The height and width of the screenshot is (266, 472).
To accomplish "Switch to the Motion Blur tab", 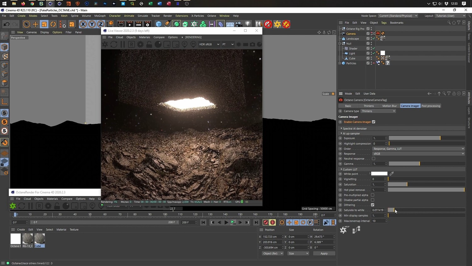I will coord(390,106).
